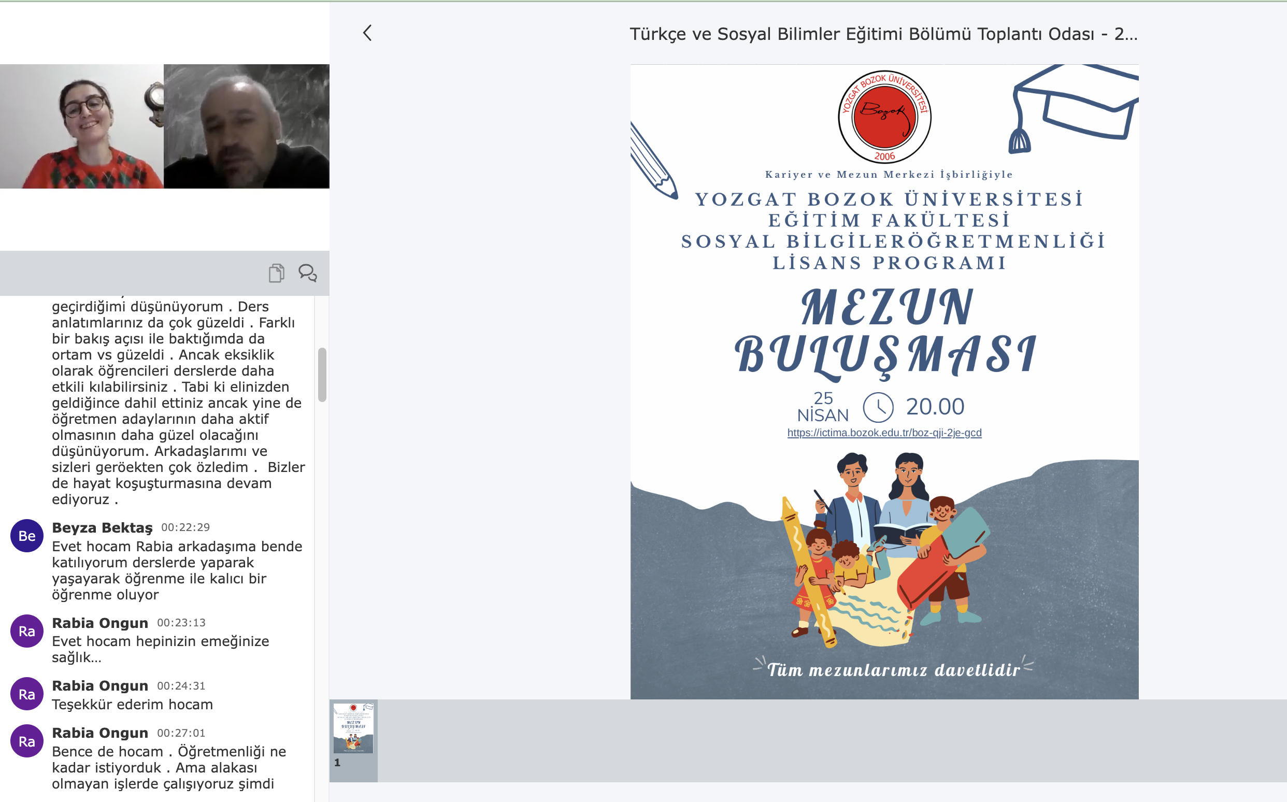Screen dimensions: 1287x802
Task: Open the shared notes clipboard icon
Action: 276,273
